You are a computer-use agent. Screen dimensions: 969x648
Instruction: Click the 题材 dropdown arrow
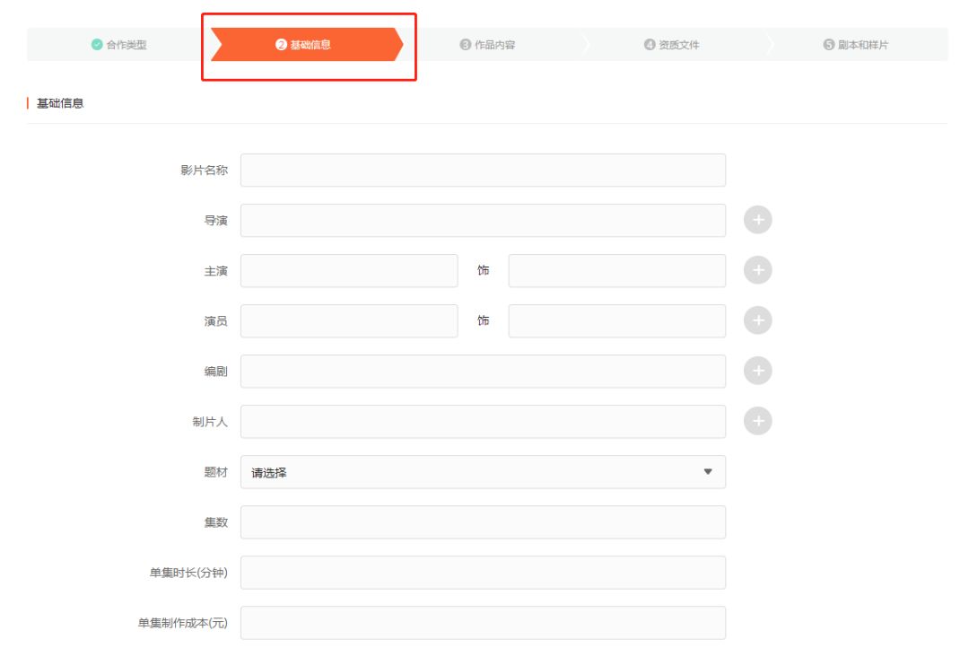pos(707,472)
